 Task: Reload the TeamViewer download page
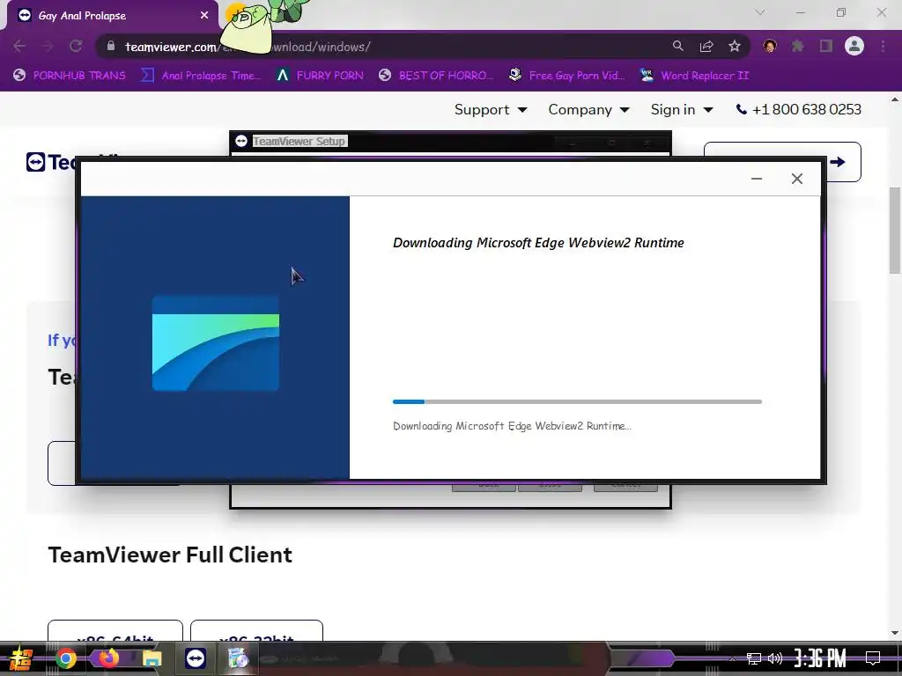tap(76, 46)
